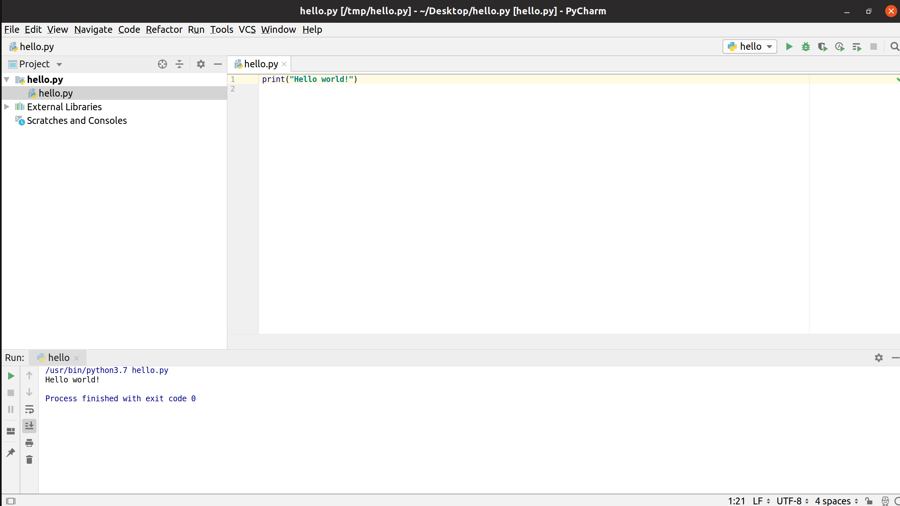900x506 pixels.
Task: Close the hello.py editor tab
Action: 284,64
